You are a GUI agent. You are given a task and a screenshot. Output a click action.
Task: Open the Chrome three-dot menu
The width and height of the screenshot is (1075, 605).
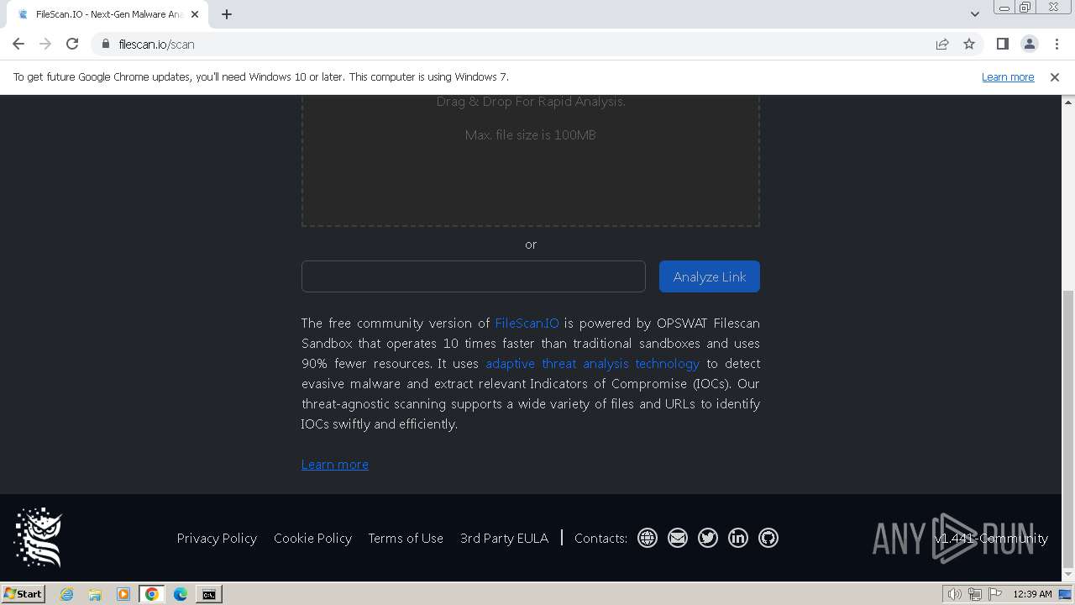[x=1057, y=44]
